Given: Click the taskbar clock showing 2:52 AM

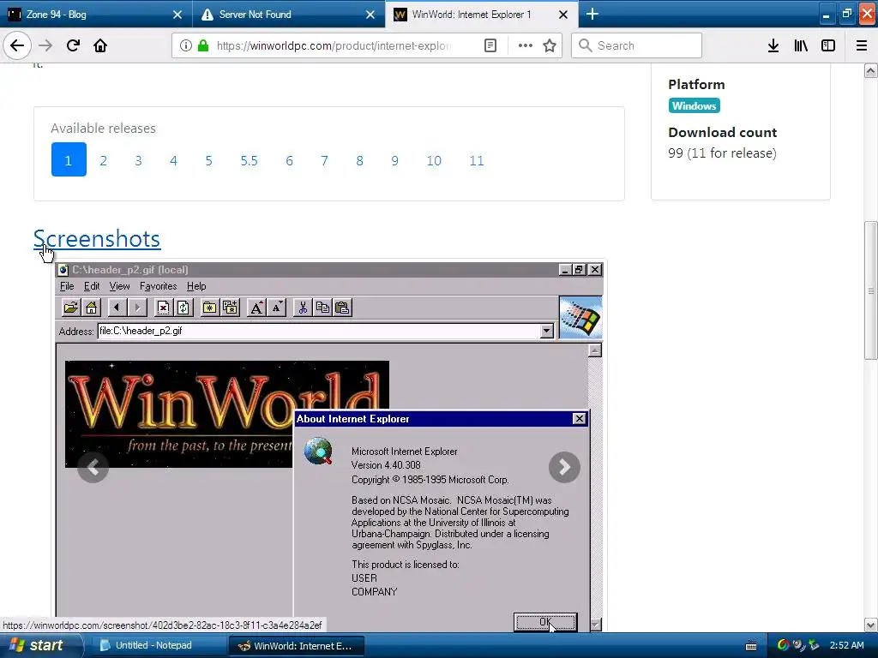Looking at the screenshot, I should 846,646.
